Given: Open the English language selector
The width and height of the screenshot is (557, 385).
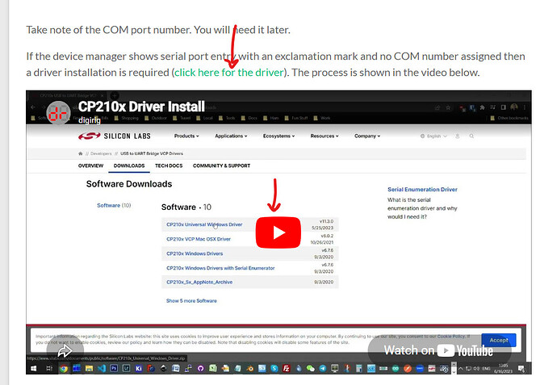Looking at the screenshot, I should pos(433,136).
